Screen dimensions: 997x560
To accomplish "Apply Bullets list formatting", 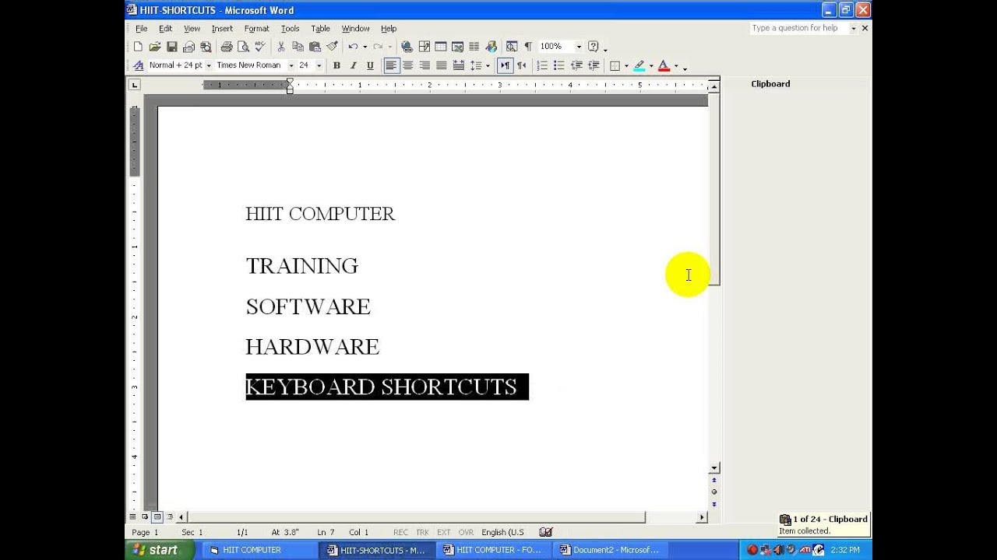I will [x=558, y=65].
